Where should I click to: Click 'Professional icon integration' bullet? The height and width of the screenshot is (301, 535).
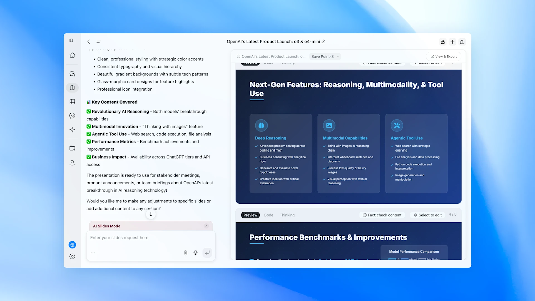tap(125, 89)
